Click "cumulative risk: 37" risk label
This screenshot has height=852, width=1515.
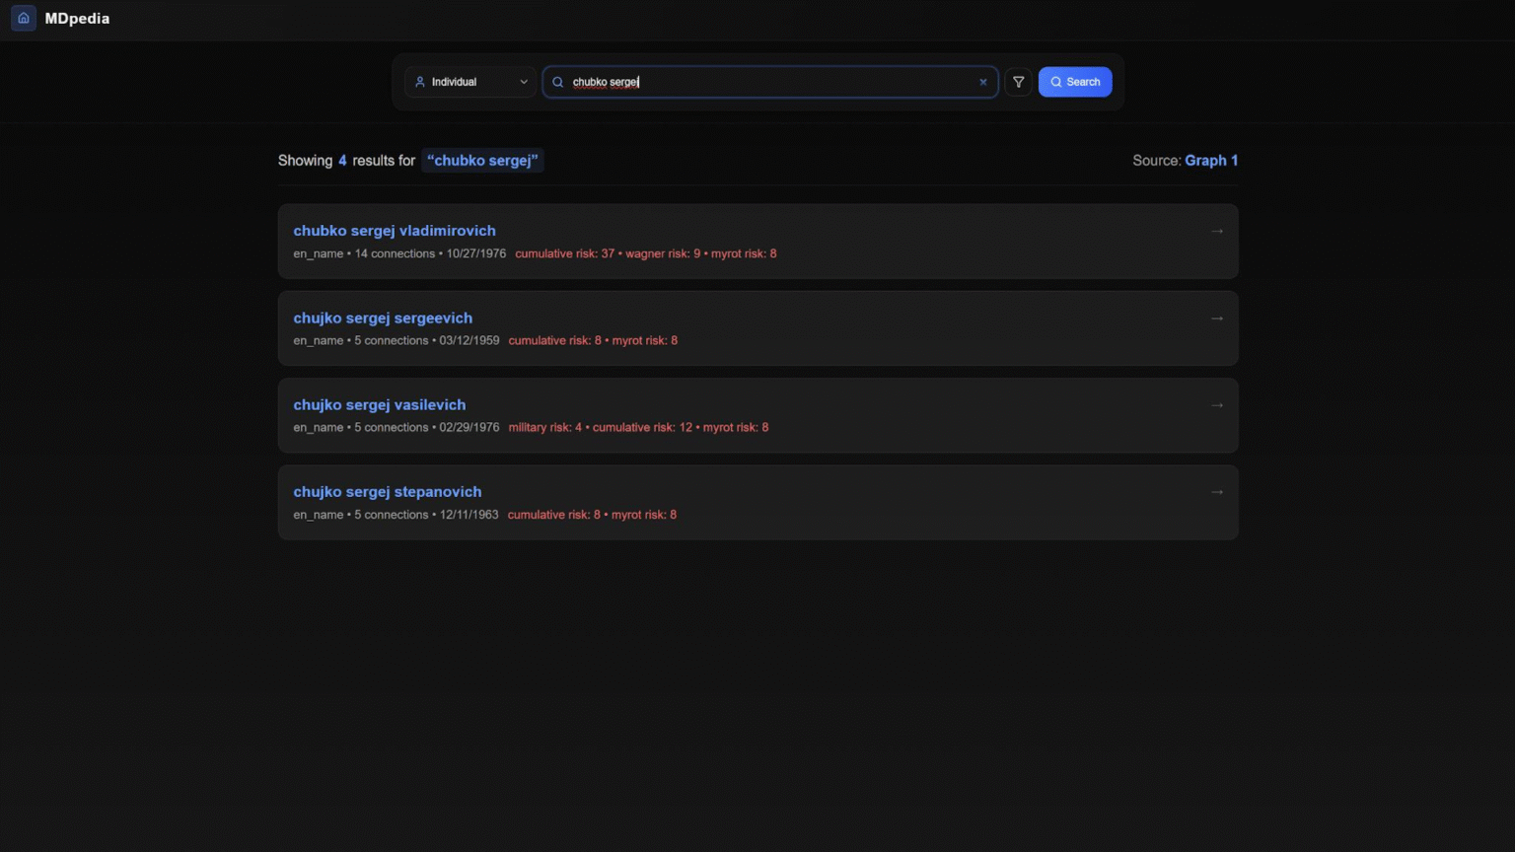point(564,253)
